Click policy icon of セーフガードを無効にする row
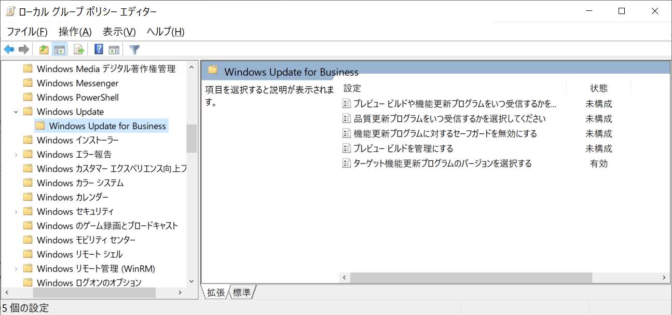The width and height of the screenshot is (672, 315). coord(347,133)
